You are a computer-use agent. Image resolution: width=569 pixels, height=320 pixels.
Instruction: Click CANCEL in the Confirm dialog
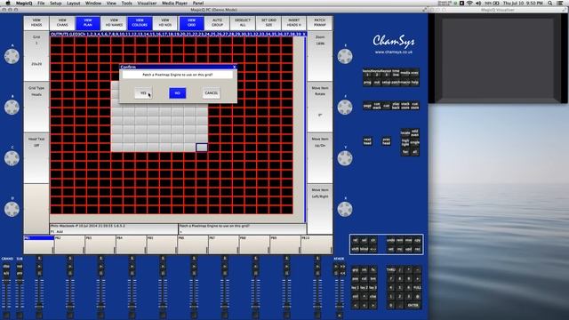coord(212,93)
